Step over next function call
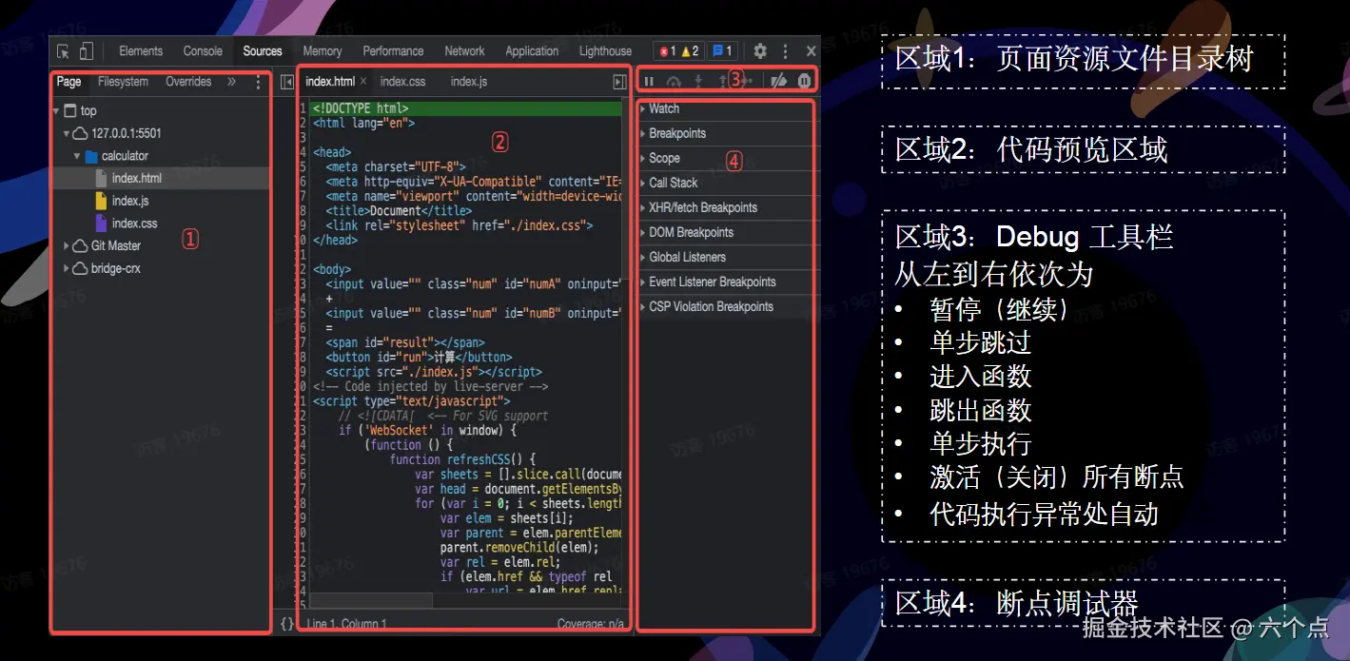The height and width of the screenshot is (661, 1350). click(674, 82)
